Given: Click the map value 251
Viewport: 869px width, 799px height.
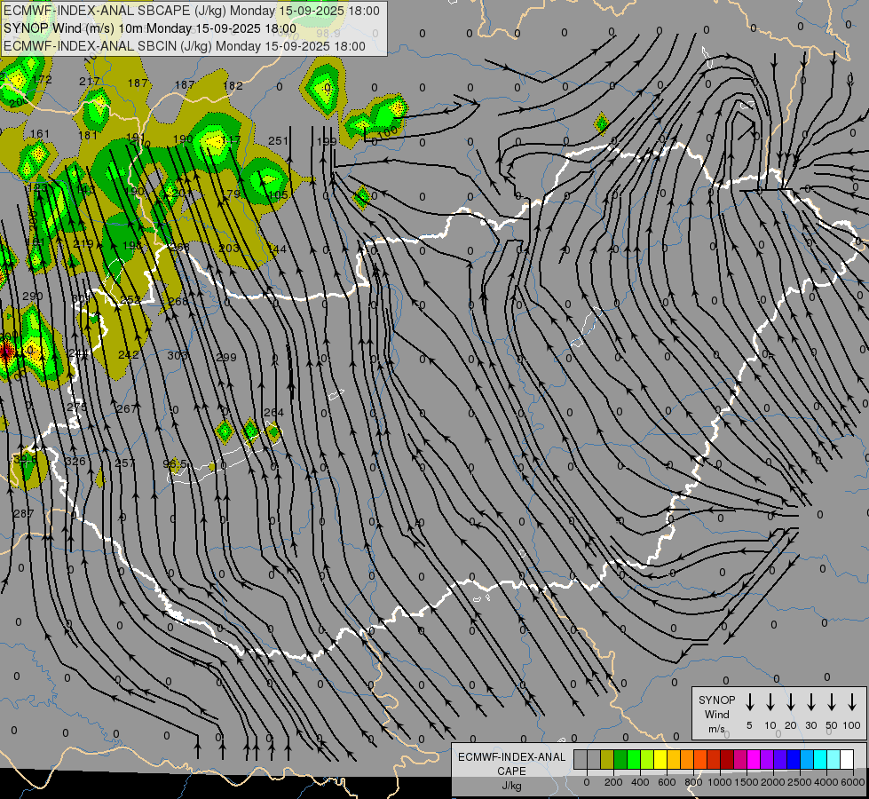Looking at the screenshot, I should [278, 141].
